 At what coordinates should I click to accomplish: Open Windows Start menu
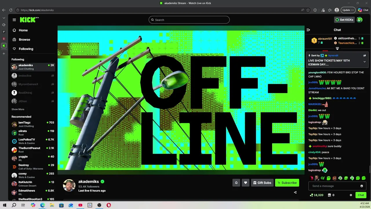click(4, 205)
